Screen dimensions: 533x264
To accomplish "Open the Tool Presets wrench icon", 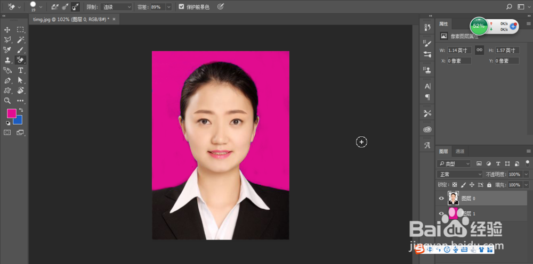I will point(427,113).
